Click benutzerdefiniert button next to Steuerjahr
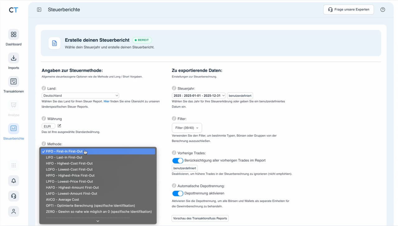The width and height of the screenshot is (398, 226). pyautogui.click(x=240, y=96)
